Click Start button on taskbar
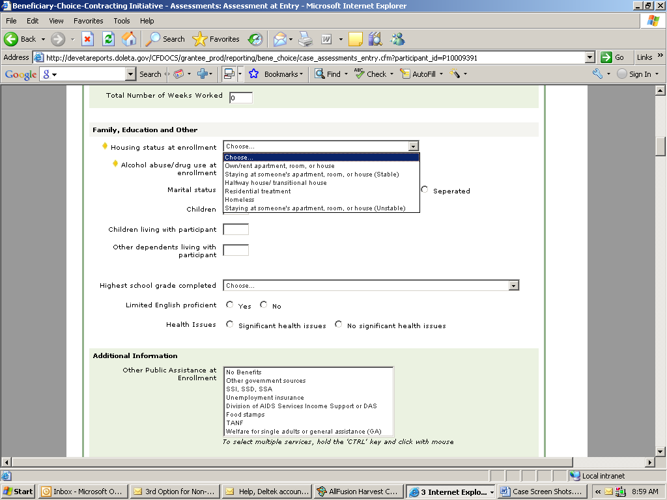This screenshot has height=500, width=667. [18, 492]
